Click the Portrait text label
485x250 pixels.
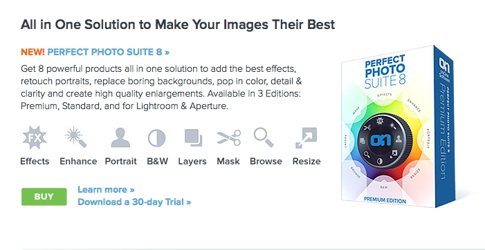121,161
